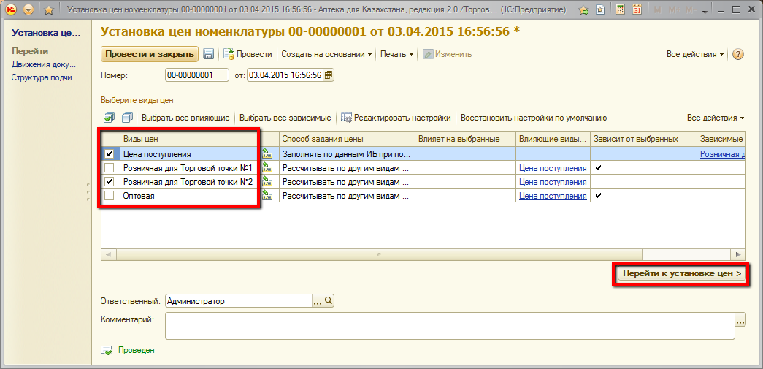This screenshot has width=763, height=369.
Task: Click Провести и закрыть button
Action: 149,54
